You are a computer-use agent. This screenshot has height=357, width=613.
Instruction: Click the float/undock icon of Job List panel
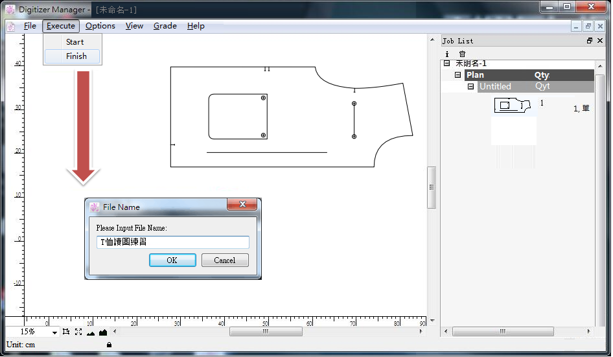[590, 41]
